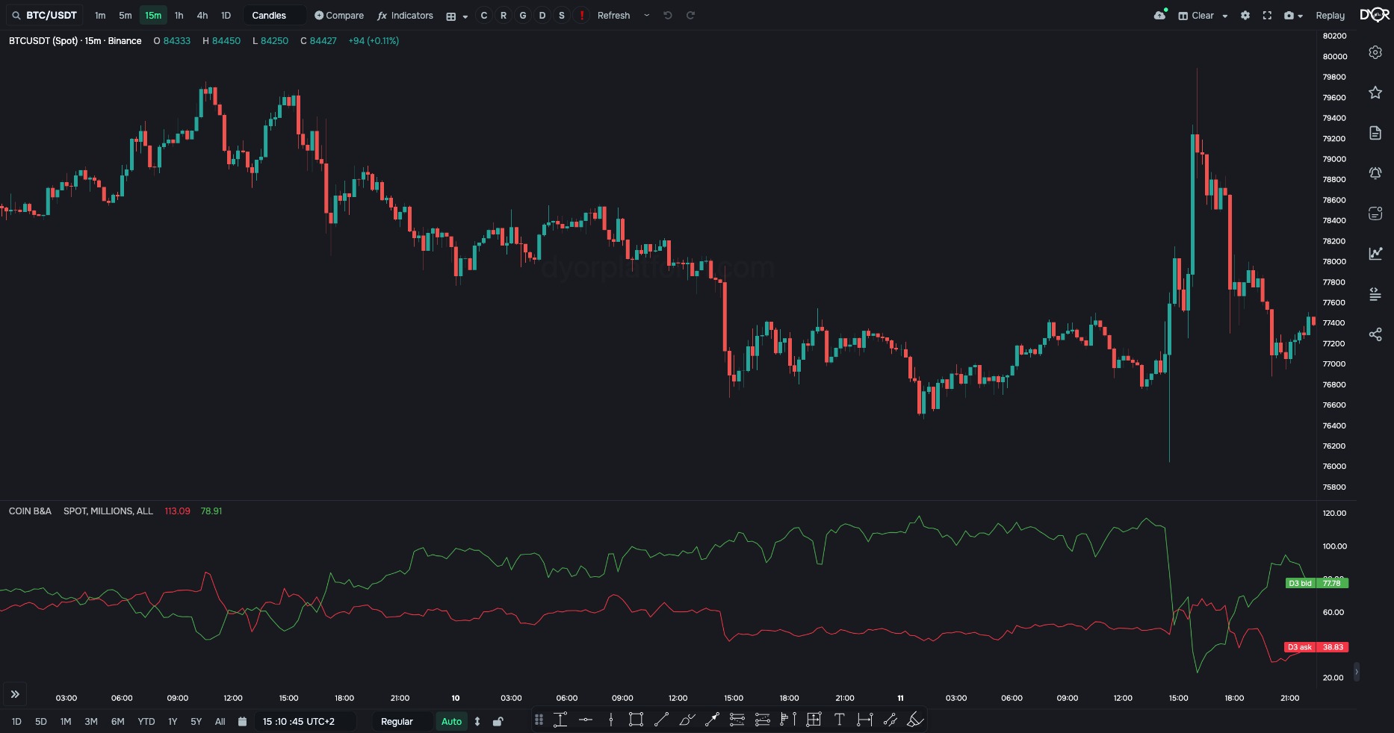The height and width of the screenshot is (733, 1394).
Task: Open the Regular scale type dropdown
Action: (x=402, y=722)
